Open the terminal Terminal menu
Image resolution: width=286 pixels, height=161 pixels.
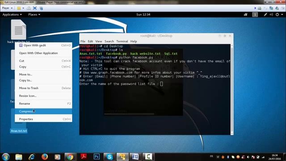(122, 41)
